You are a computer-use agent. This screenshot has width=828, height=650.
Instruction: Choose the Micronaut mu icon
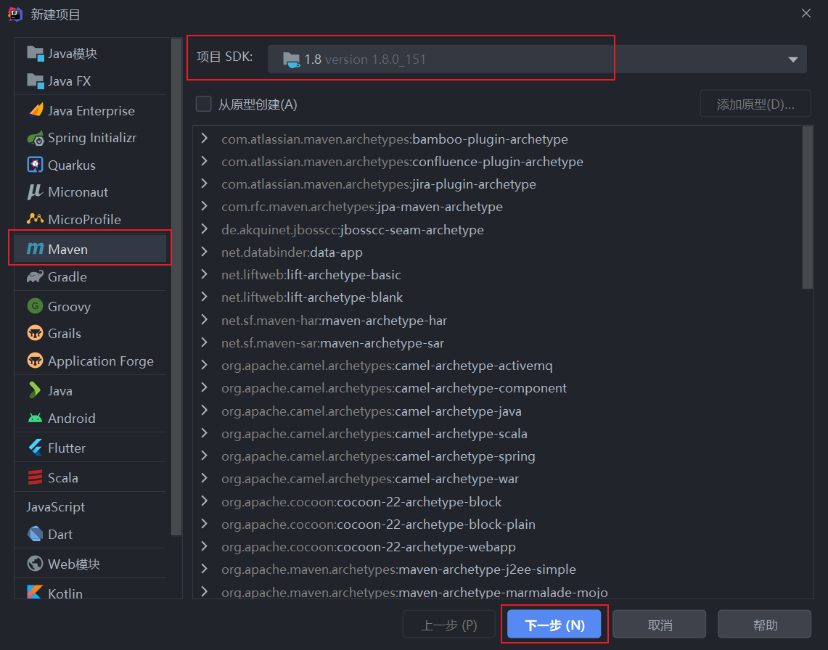(x=35, y=192)
